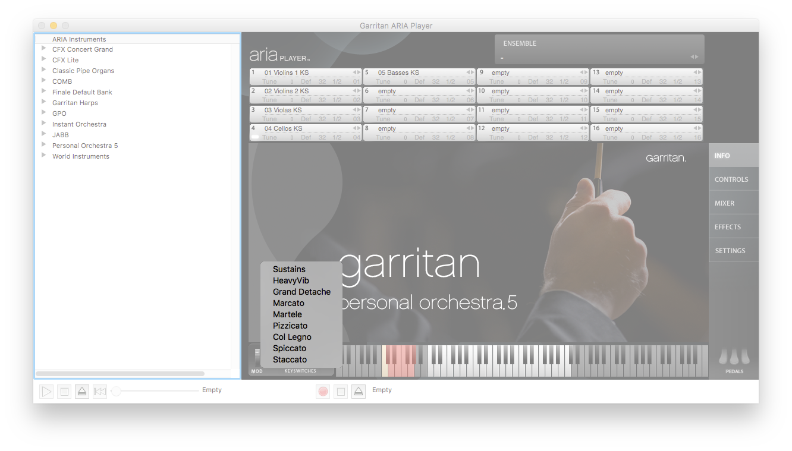
Task: Expand the Personal Orchestra 5 node
Action: (44, 146)
